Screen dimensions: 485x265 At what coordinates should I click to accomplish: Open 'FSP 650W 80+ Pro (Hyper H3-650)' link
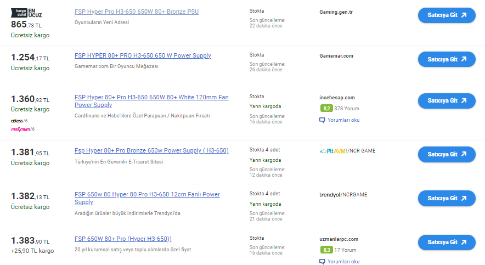pos(123,239)
